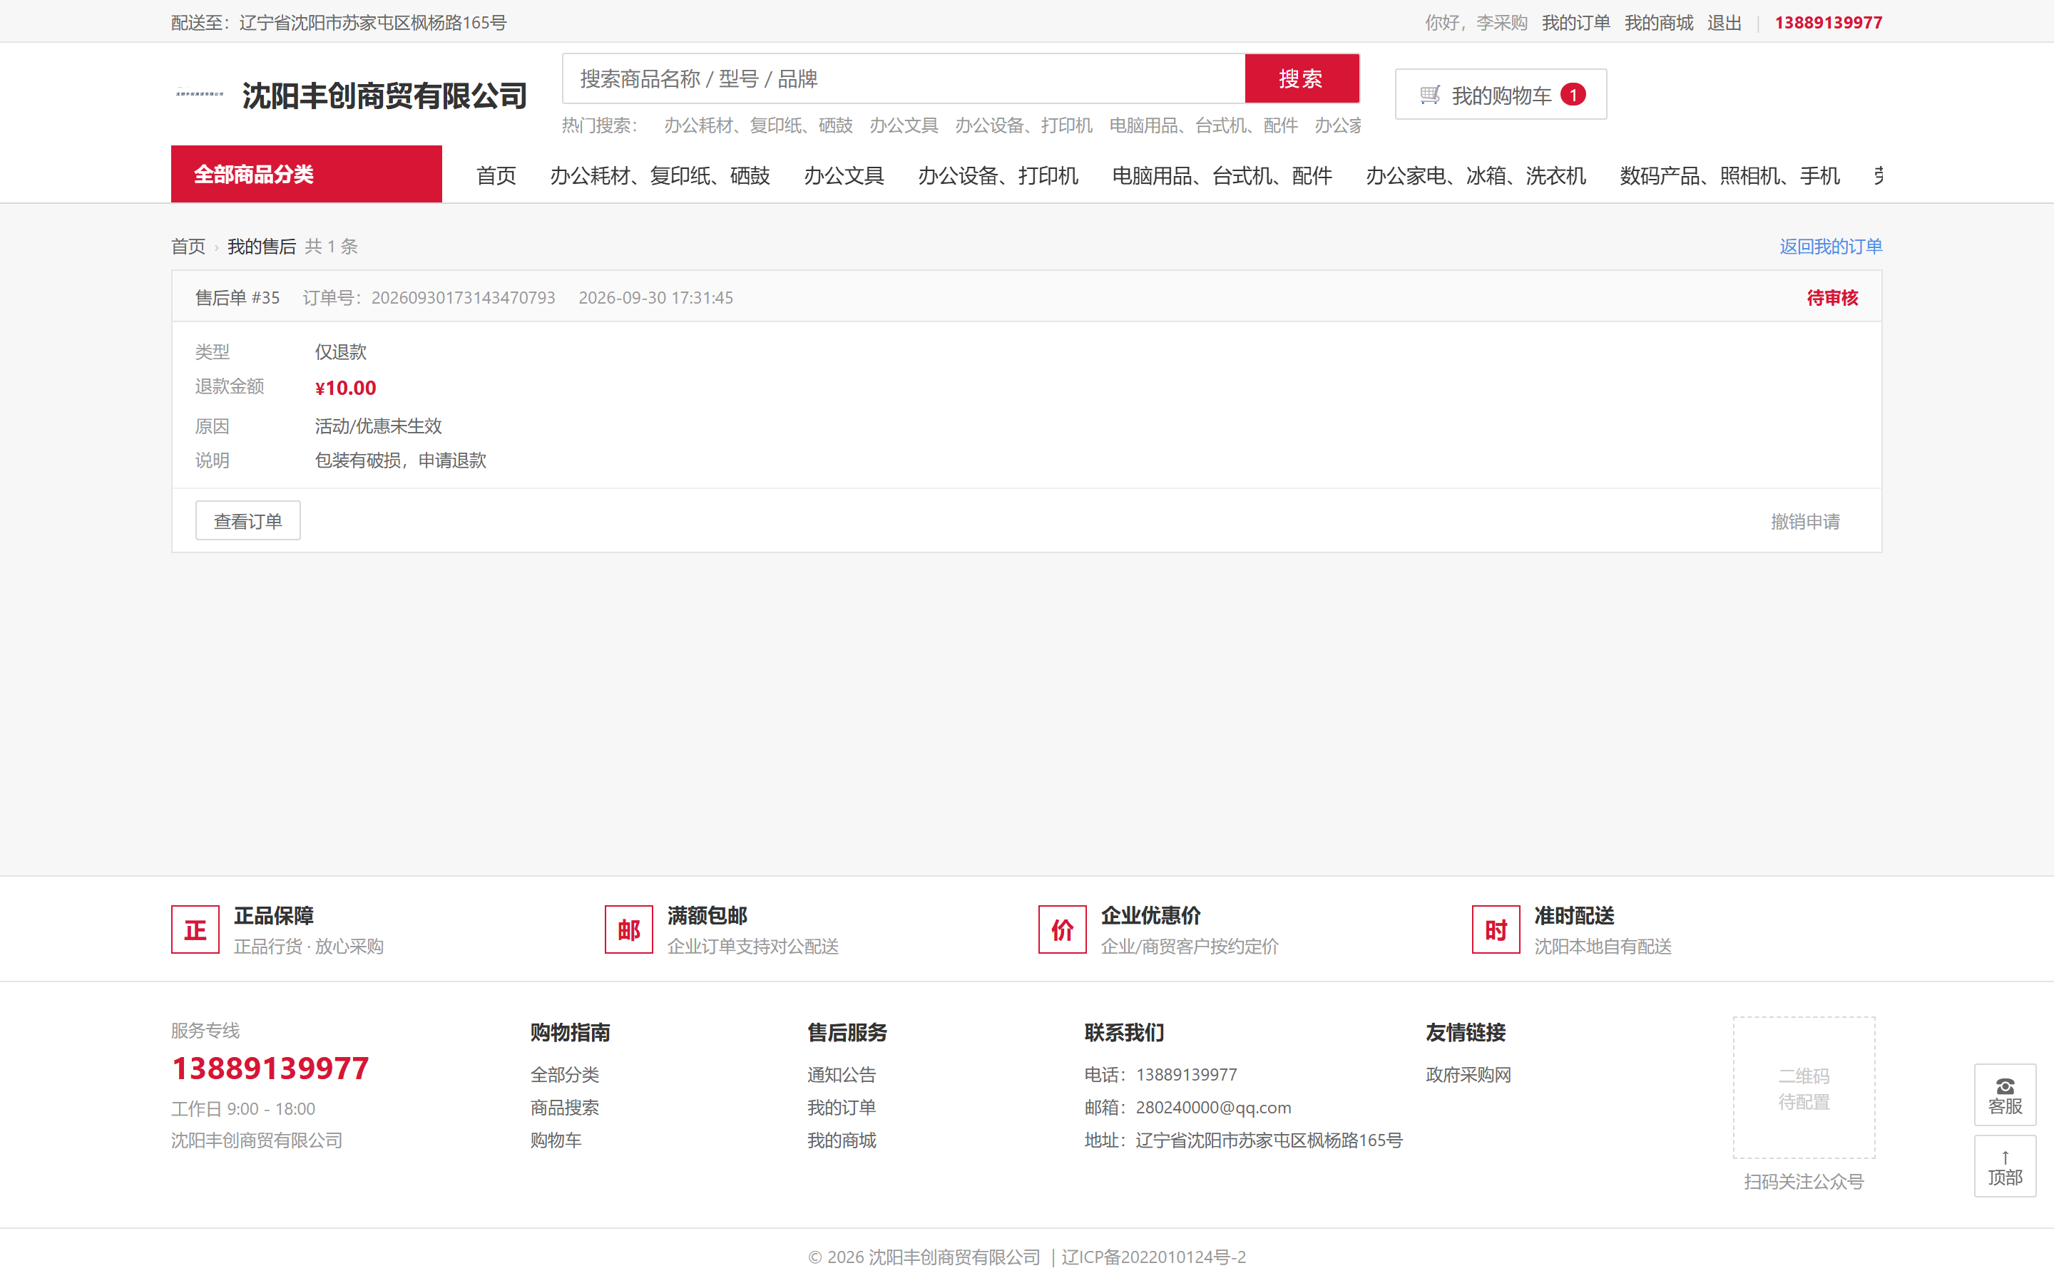Open footer link 商品搜索
This screenshot has height=1283, width=2054.
coord(564,1108)
